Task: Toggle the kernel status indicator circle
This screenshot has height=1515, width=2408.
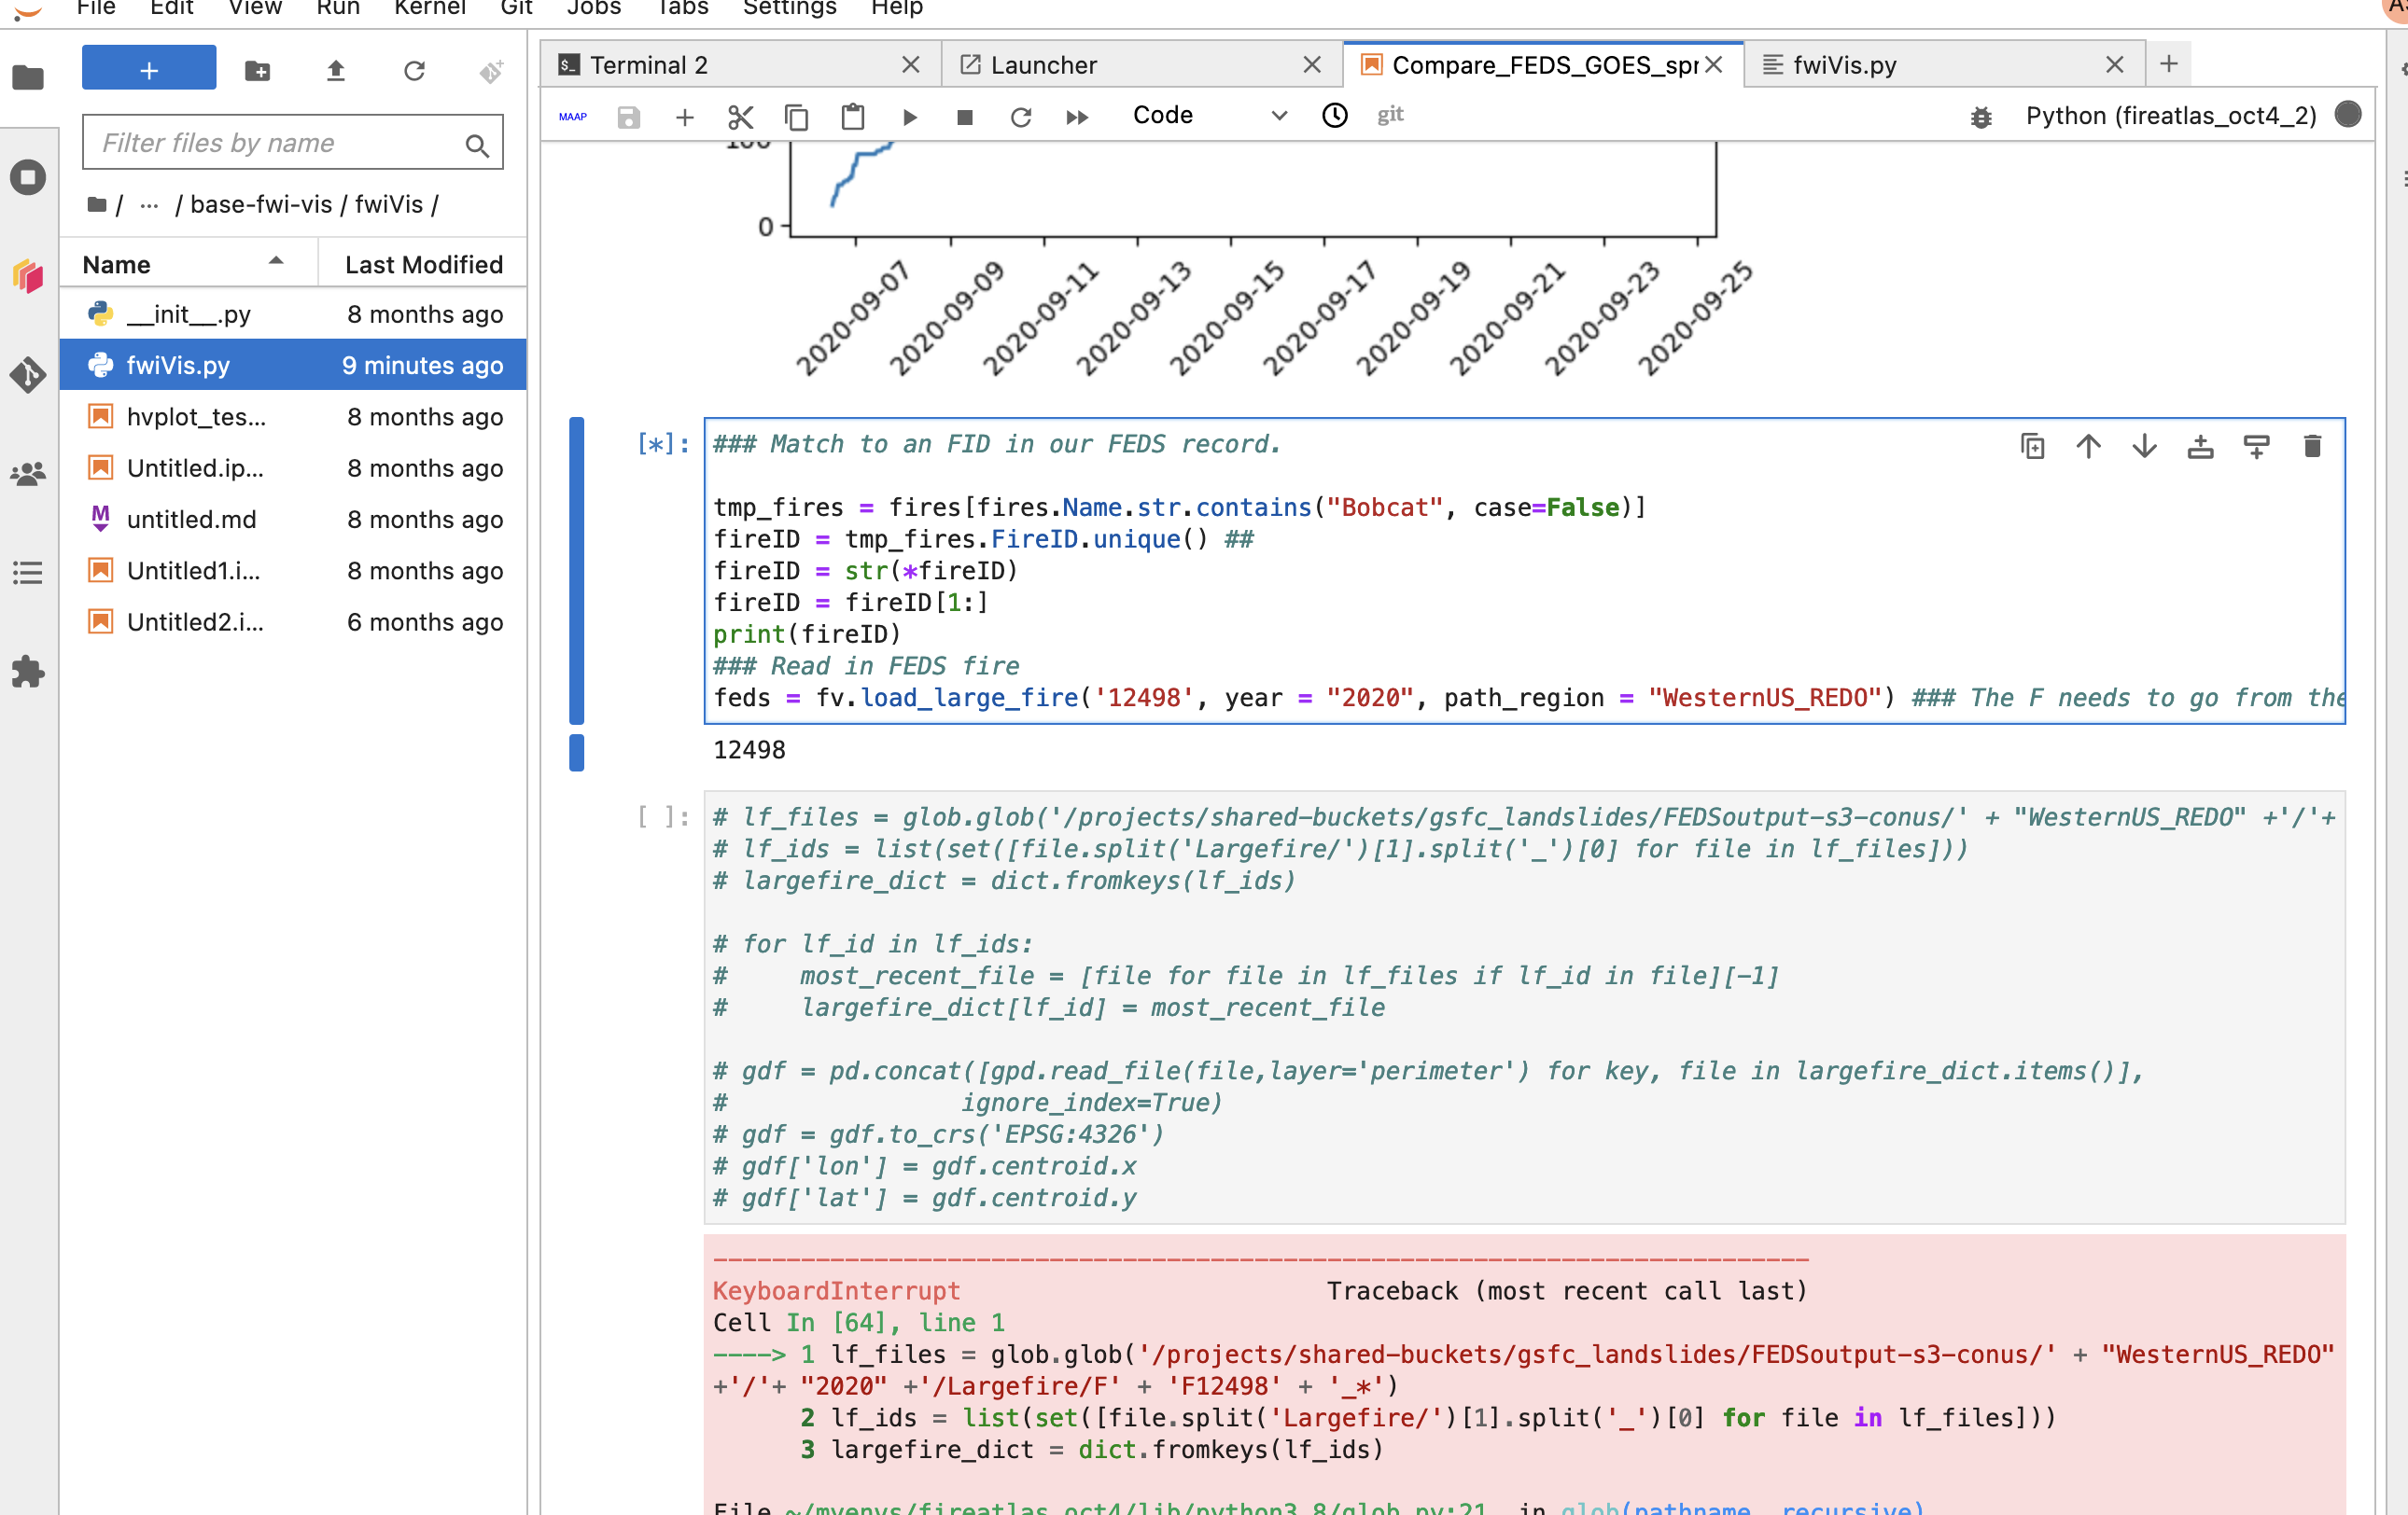Action: [x=2347, y=115]
